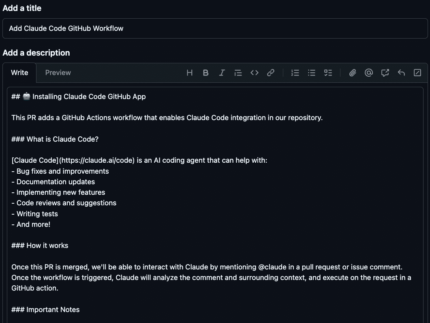
Task: Select the Write tab
Action: click(19, 73)
